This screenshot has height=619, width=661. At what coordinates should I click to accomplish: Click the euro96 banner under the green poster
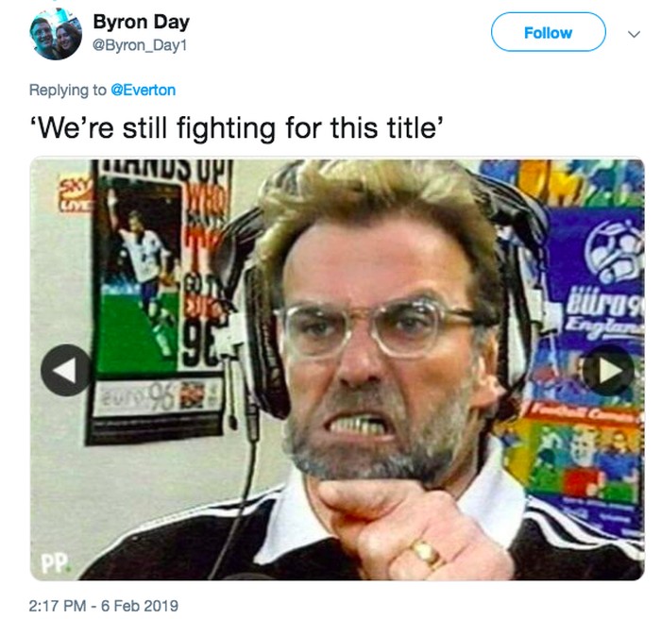click(x=157, y=398)
